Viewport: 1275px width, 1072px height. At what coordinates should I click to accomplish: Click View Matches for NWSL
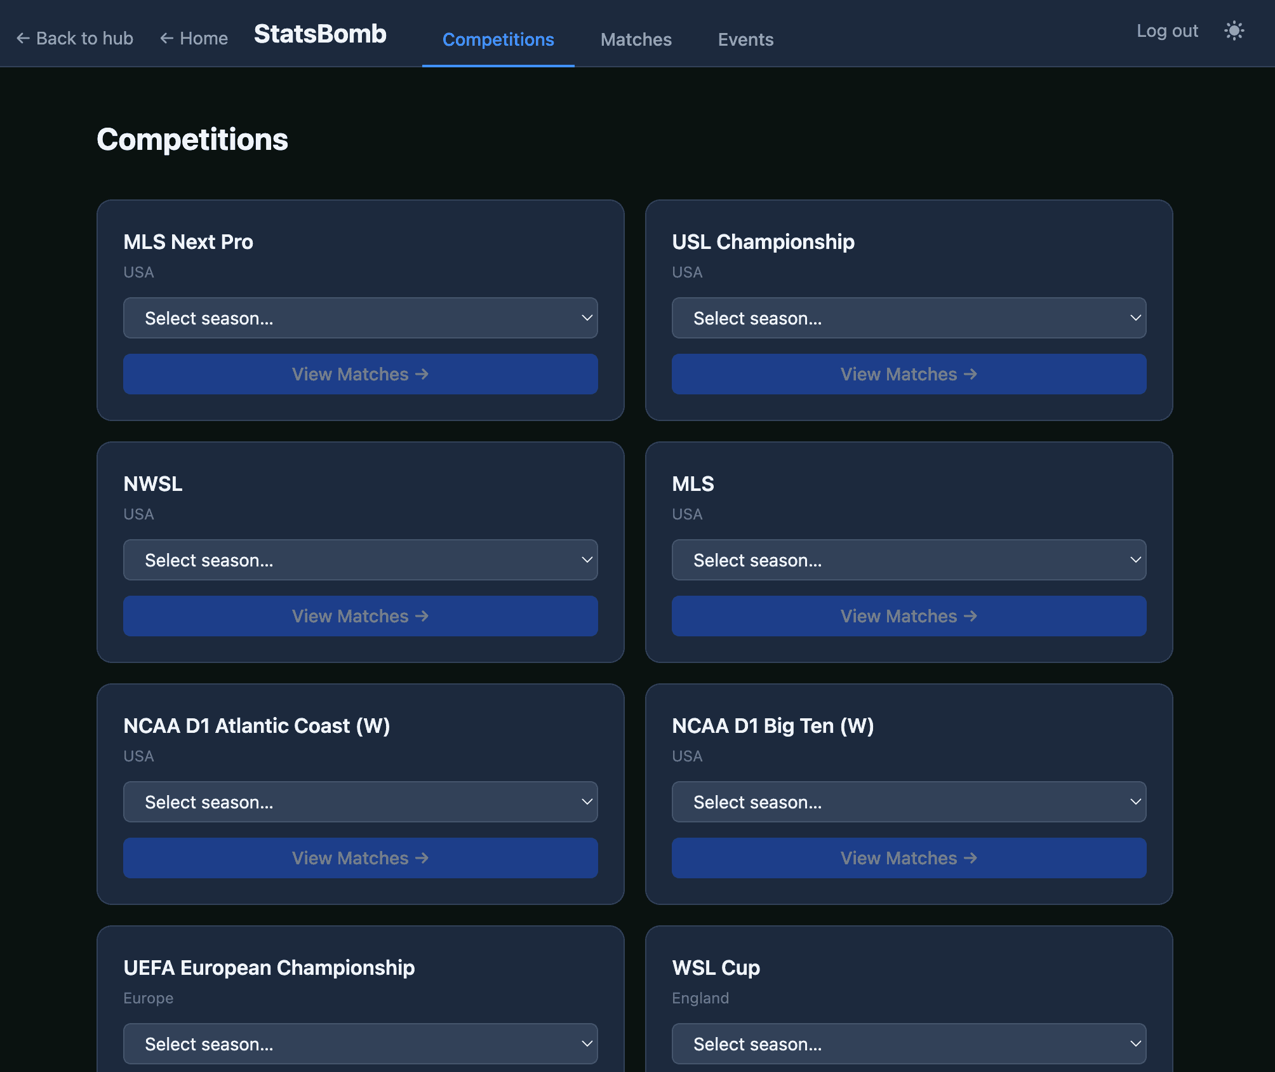click(x=361, y=616)
